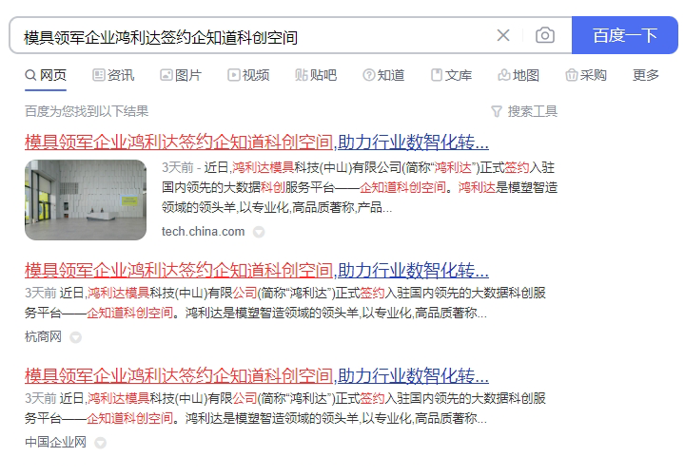Click the 杭商网 result snippet text
Viewport: 685px width, 476px height.
pyautogui.click(x=285, y=303)
